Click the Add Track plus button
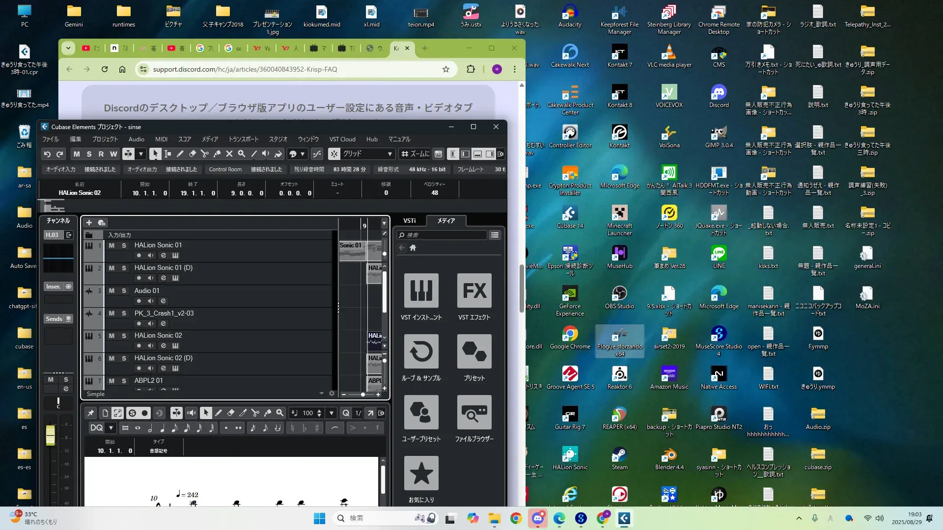 pos(89,223)
